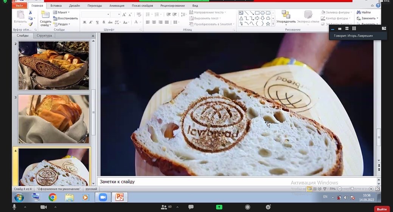The image size is (393, 212).
Task: Open the font name combo box
Action: coord(95,14)
